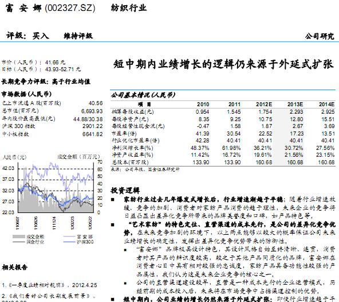Select 沪深300 index value 2901.22
339x302 pixels.
pyautogui.click(x=93, y=126)
